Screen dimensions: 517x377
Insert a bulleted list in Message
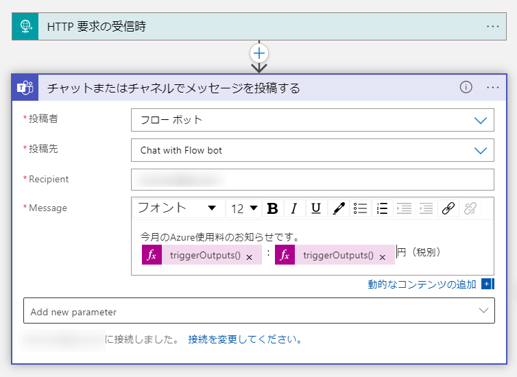click(x=360, y=208)
